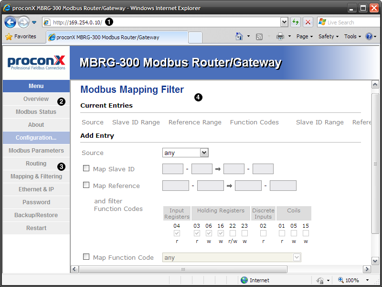Click the address bar URL field

pos(162,22)
